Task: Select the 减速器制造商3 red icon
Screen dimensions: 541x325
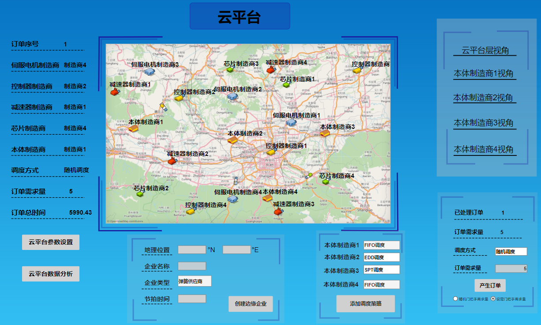Action: pyautogui.click(x=278, y=212)
